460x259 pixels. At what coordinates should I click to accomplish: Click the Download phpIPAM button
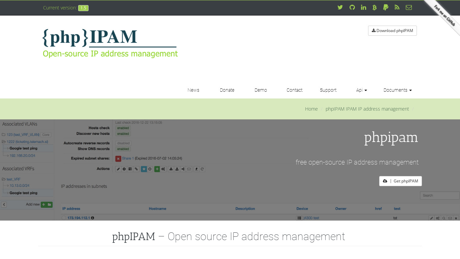pos(392,31)
